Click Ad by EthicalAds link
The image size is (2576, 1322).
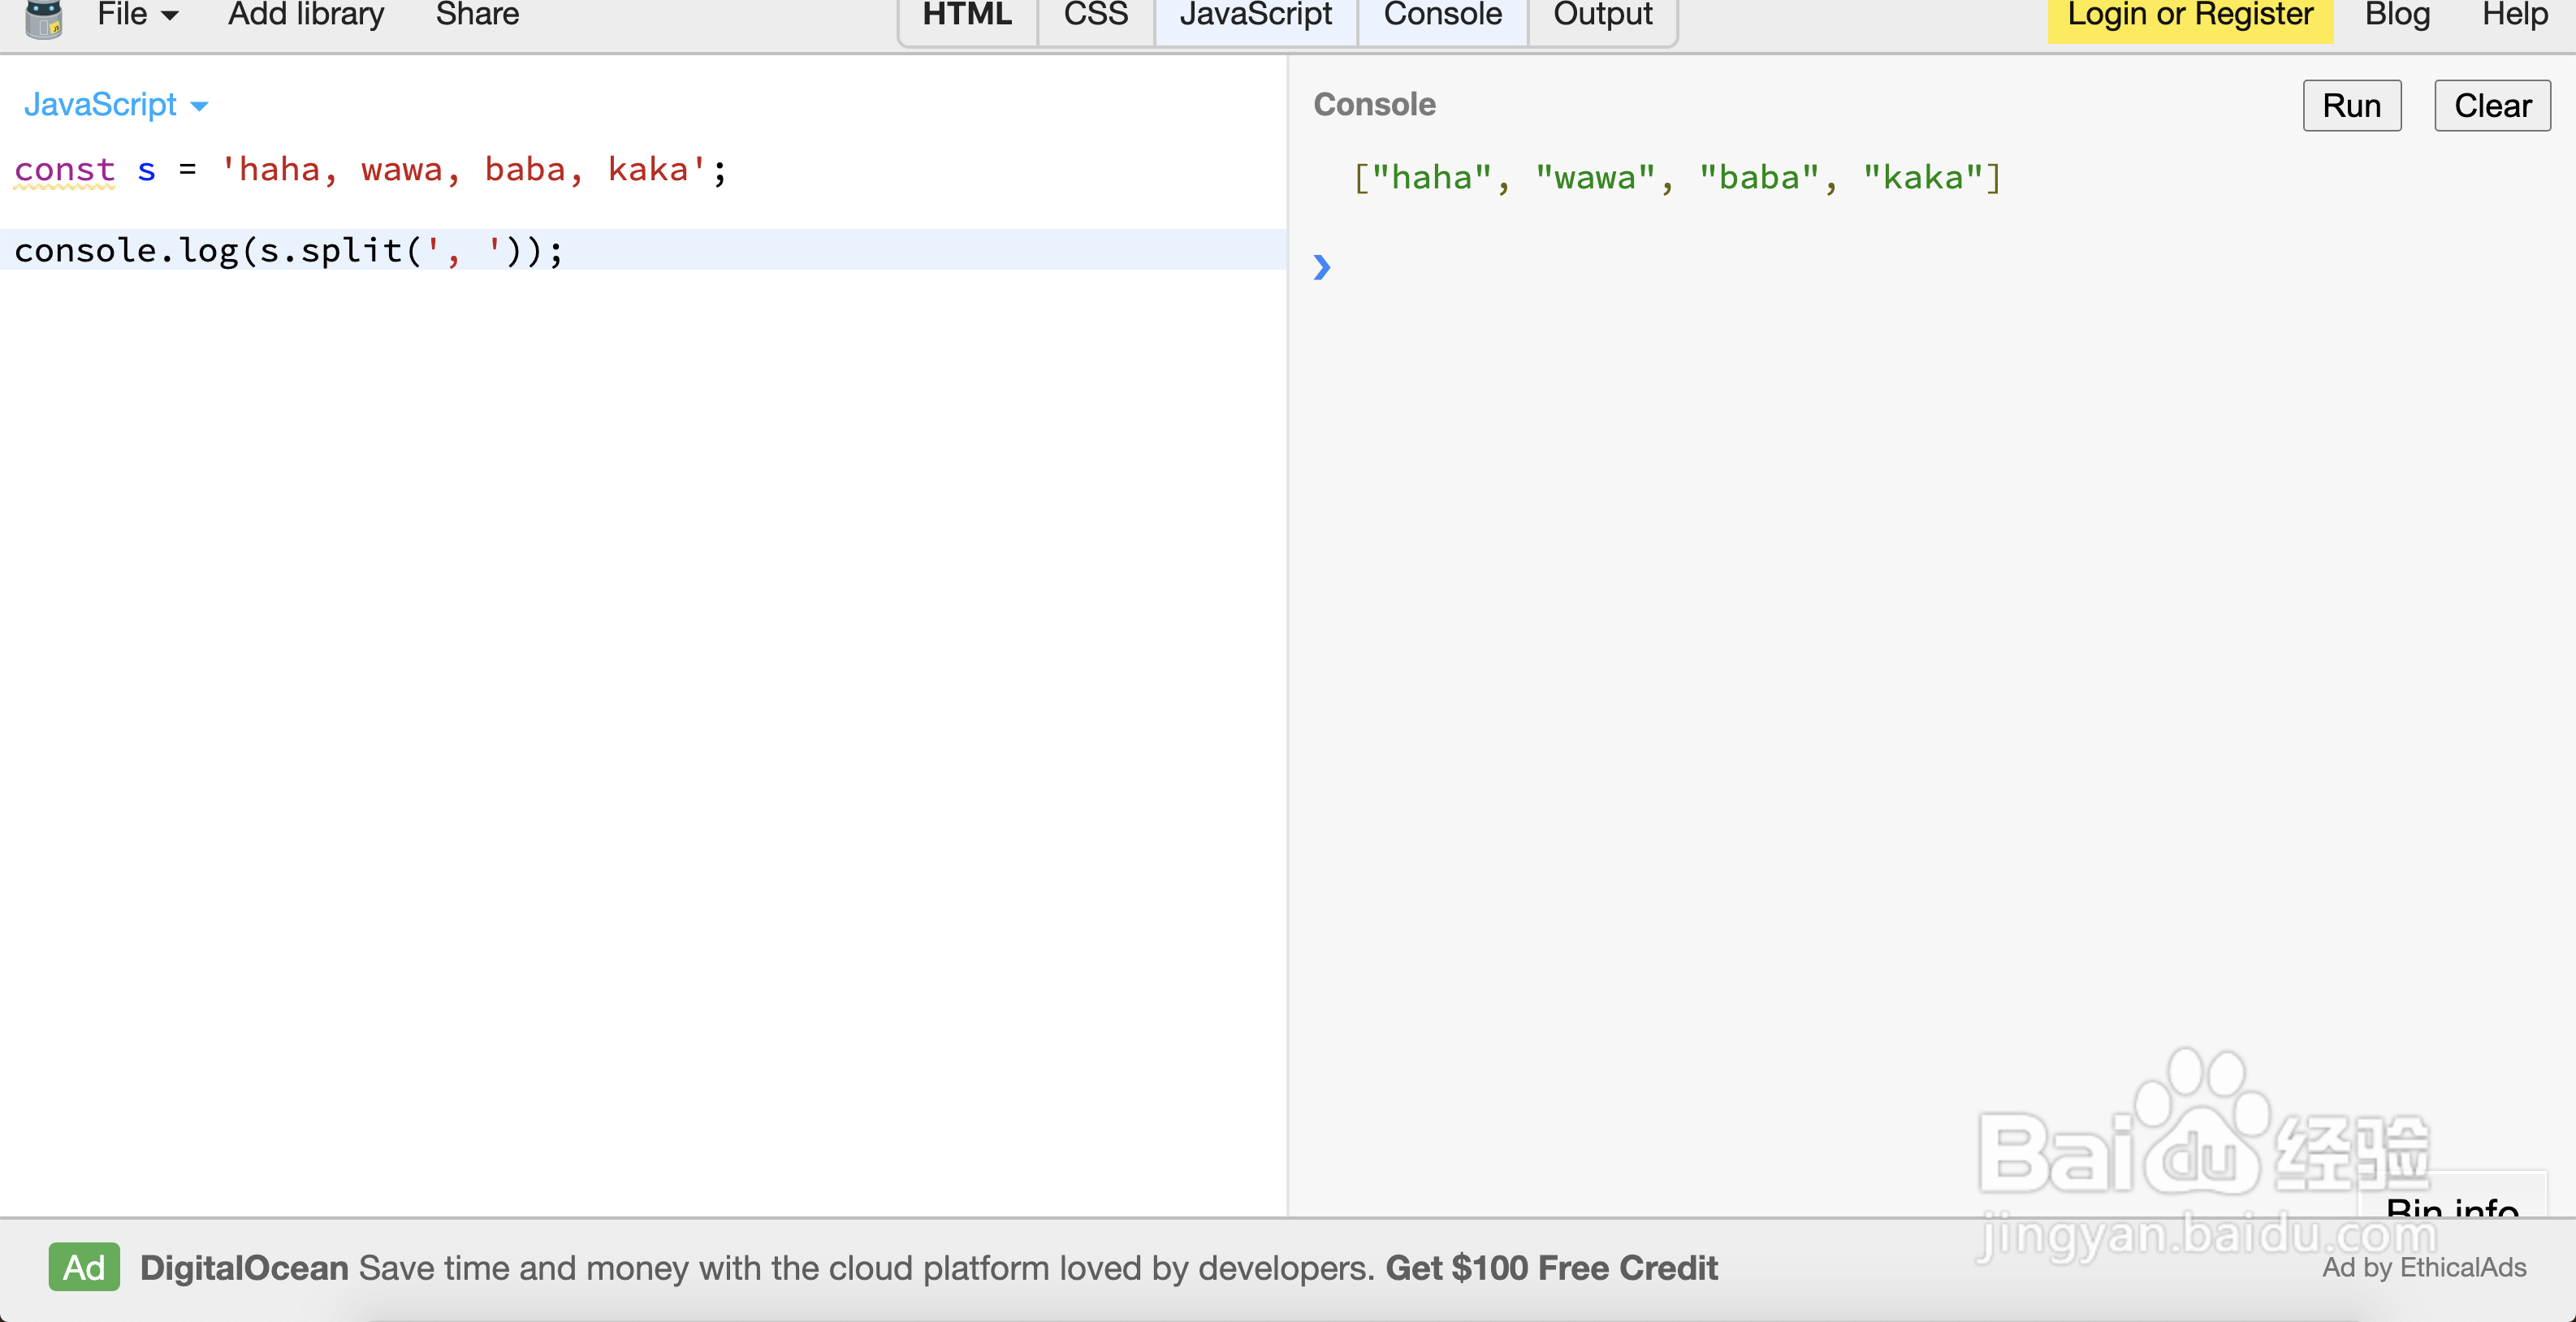tap(2423, 1268)
